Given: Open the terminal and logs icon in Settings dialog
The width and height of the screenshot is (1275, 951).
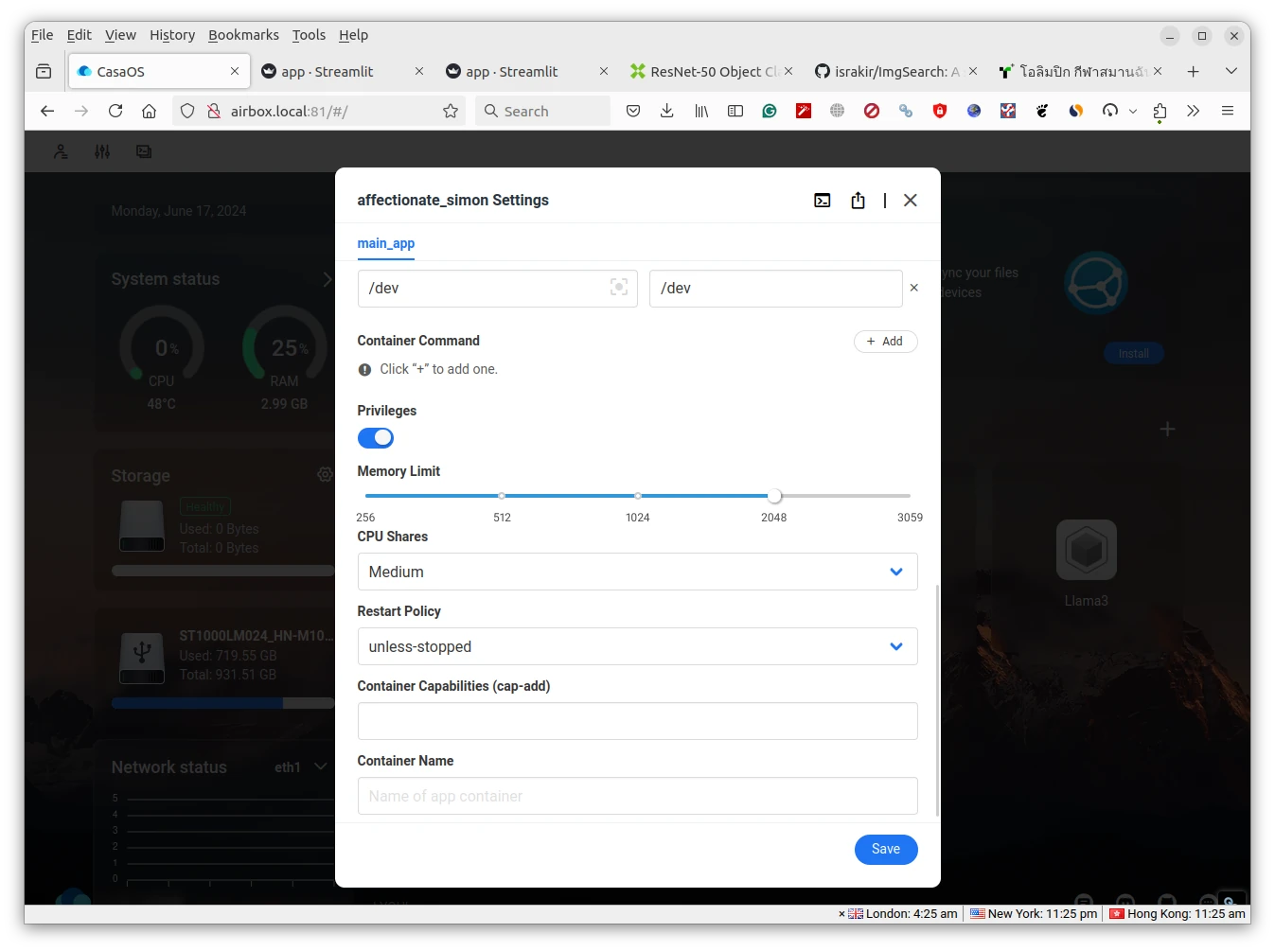Looking at the screenshot, I should point(822,201).
